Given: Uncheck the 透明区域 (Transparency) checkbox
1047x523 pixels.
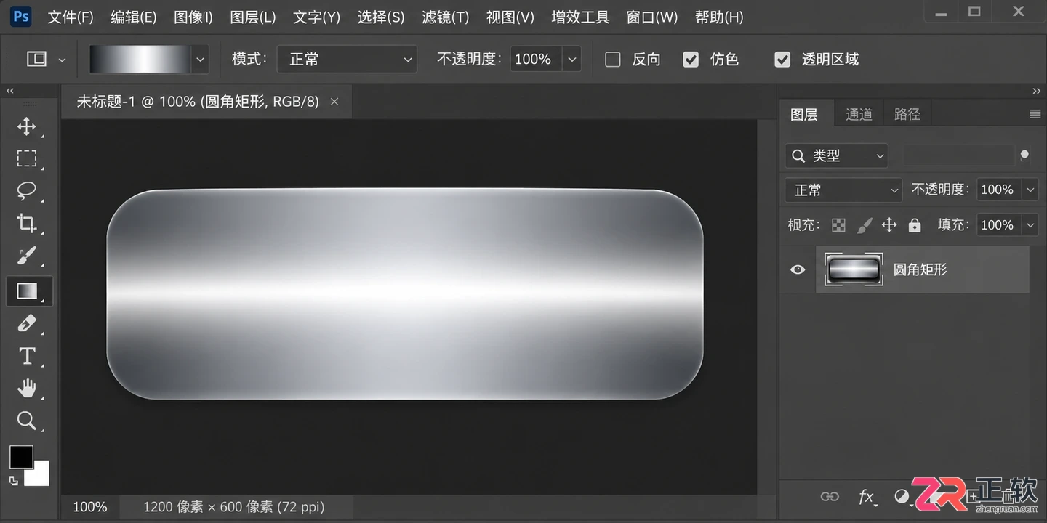Looking at the screenshot, I should pos(782,60).
